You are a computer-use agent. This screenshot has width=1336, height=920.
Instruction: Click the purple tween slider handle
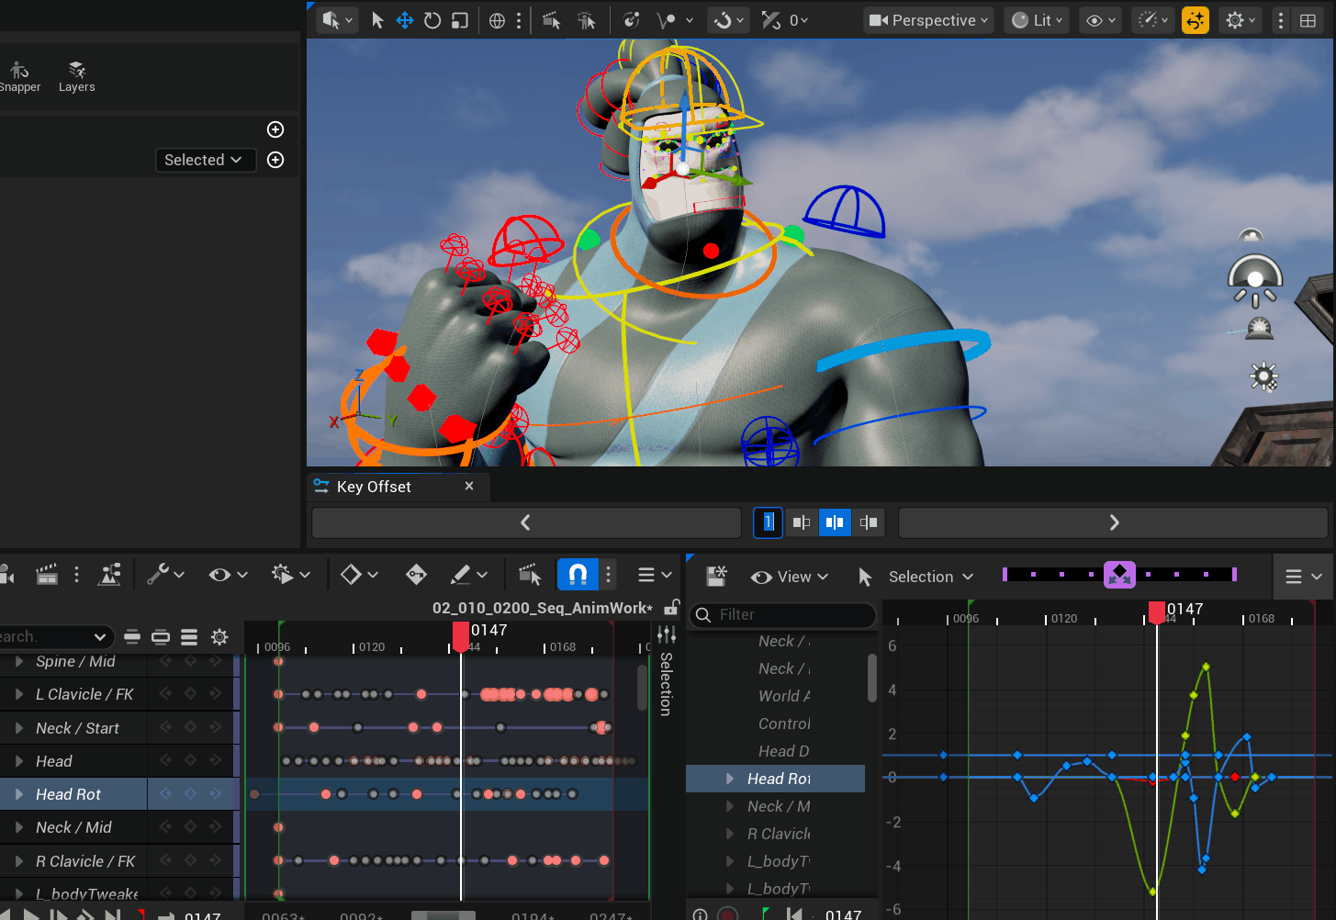tap(1119, 575)
